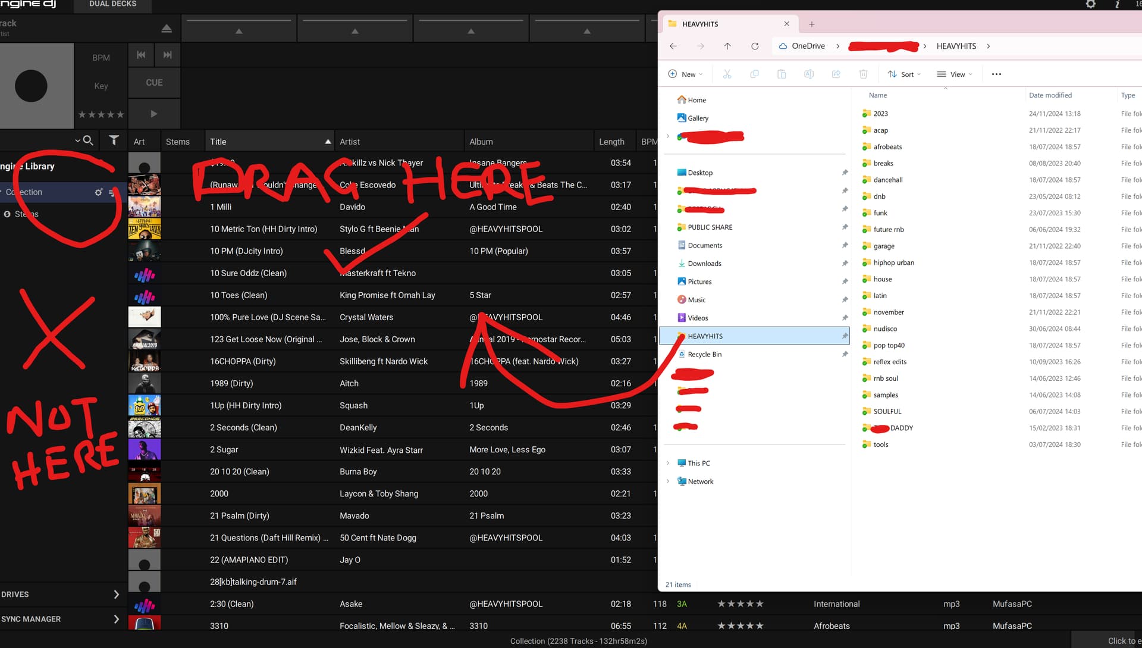Screen dimensions: 1142x648
Task: Click OneDrive in the address breadcrumb
Action: coord(808,46)
